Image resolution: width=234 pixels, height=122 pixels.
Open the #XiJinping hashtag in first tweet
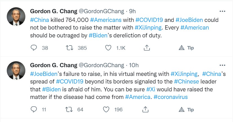(x=148, y=28)
